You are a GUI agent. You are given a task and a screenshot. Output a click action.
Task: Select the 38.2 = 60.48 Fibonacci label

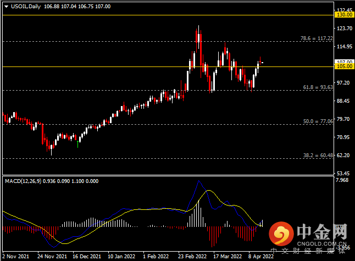pos(318,155)
